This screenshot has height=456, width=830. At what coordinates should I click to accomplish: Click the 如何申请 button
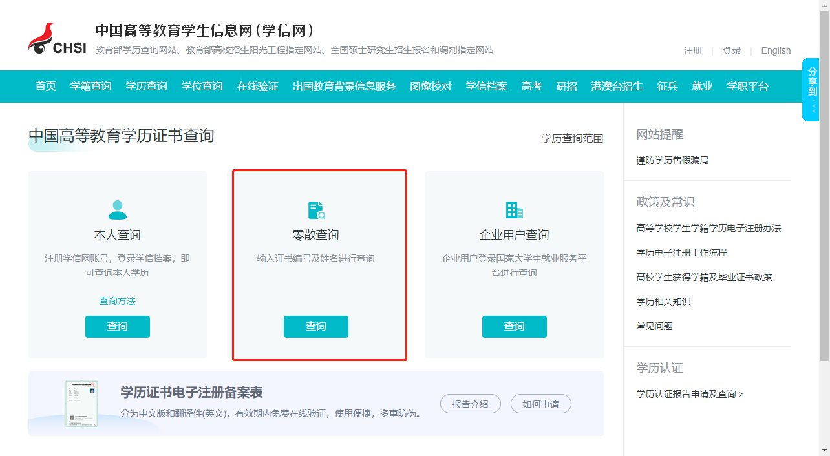[541, 404]
